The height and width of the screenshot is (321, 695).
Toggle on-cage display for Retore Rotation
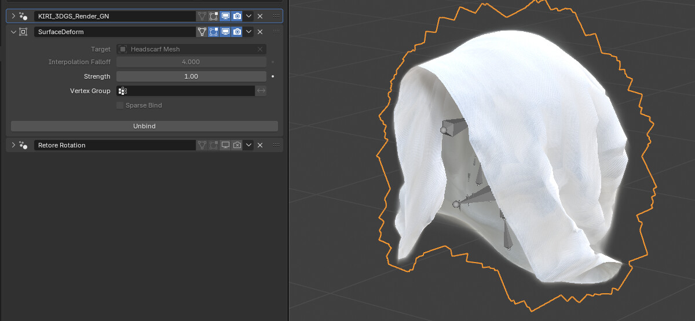(x=202, y=145)
